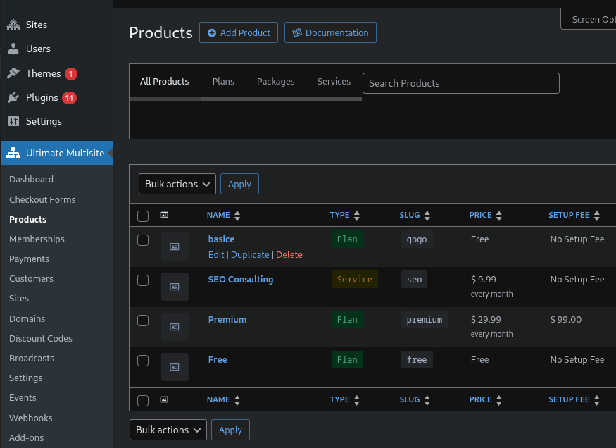This screenshot has width=616, height=448.
Task: Duplicate the basice product
Action: tap(250, 254)
